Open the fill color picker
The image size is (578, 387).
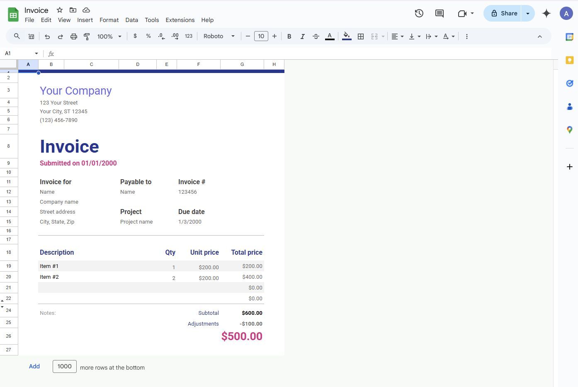pos(347,36)
